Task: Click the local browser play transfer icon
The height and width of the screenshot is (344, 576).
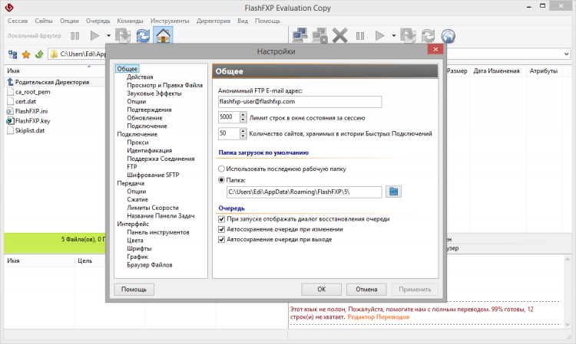Action: [94, 36]
